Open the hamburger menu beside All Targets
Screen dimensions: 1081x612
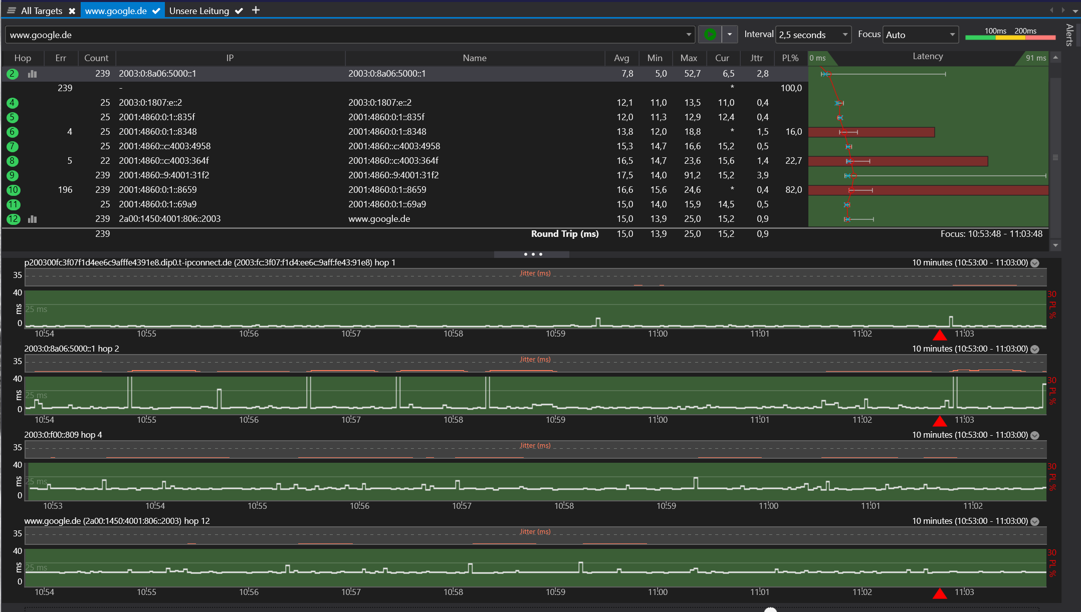click(x=11, y=11)
